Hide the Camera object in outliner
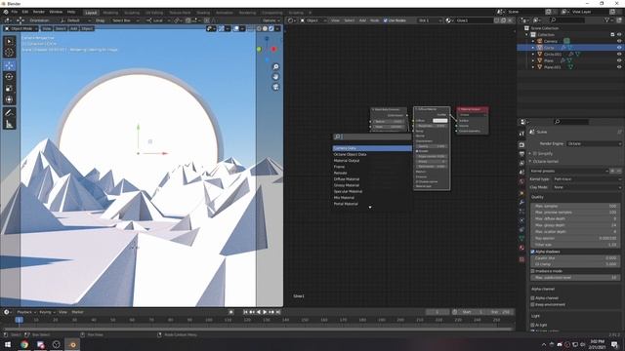625x351 pixels. [x=619, y=41]
